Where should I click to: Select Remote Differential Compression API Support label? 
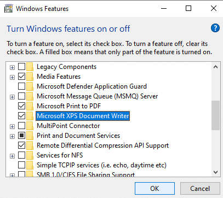point(102,145)
